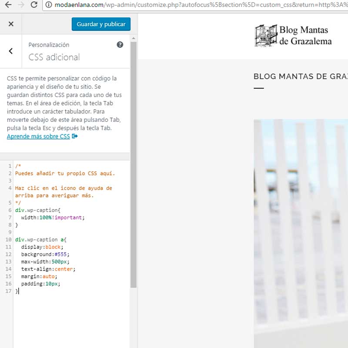Click the sidebar scrollbar up arrow
The width and height of the screenshot is (348, 348).
click(134, 38)
